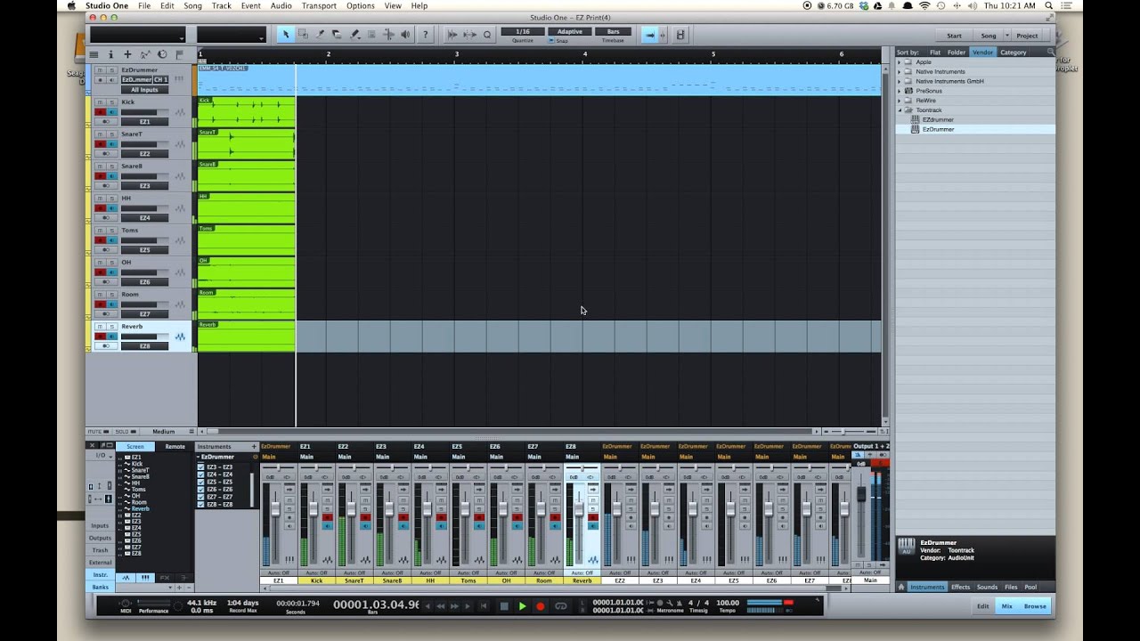The image size is (1140, 641).
Task: Click the red Record button in transport
Action: coord(540,606)
